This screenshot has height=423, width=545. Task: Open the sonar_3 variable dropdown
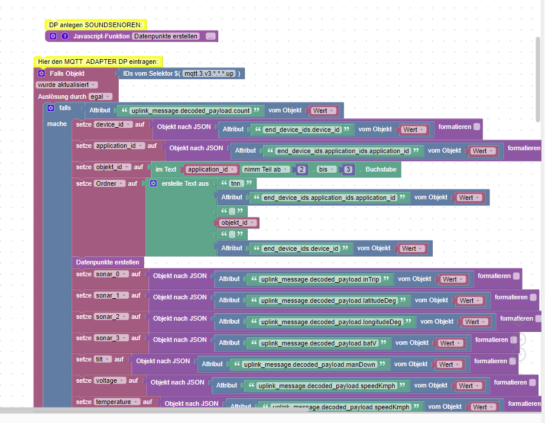111,338
